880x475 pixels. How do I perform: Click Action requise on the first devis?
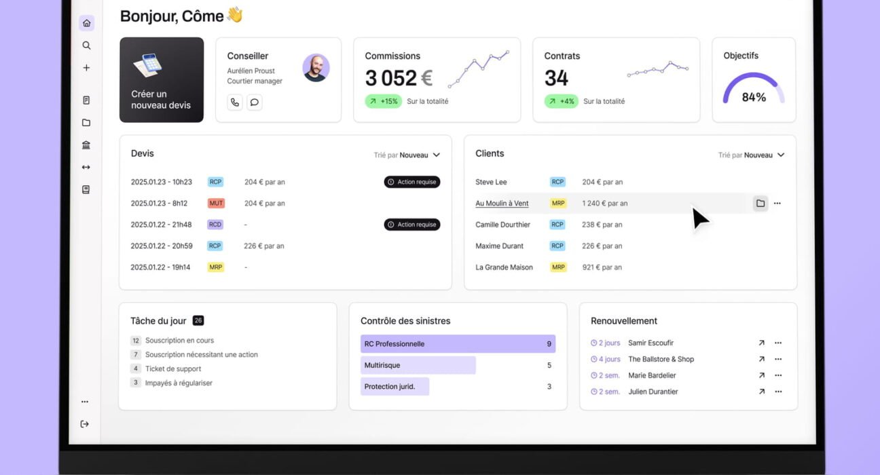click(x=412, y=182)
